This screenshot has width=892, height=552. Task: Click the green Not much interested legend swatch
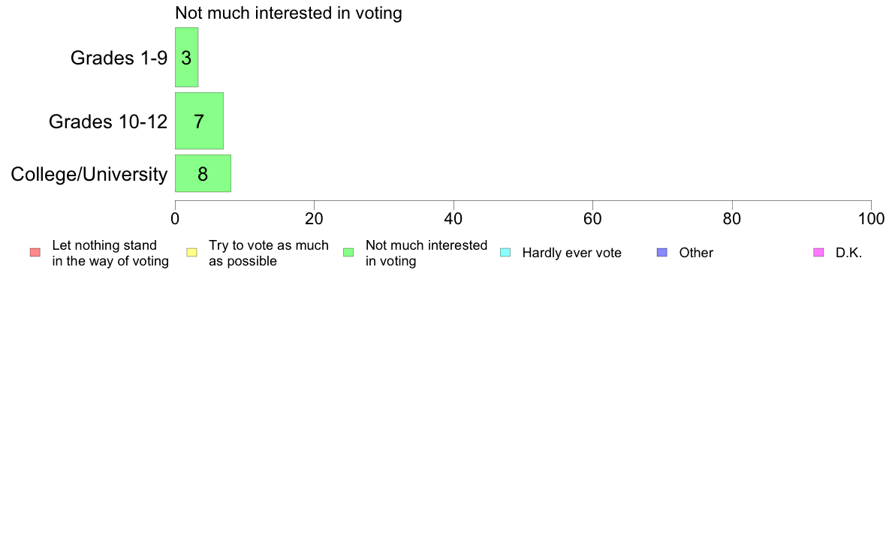(x=348, y=253)
